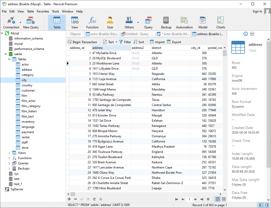Switch to the Objects tab

(x=75, y=34)
